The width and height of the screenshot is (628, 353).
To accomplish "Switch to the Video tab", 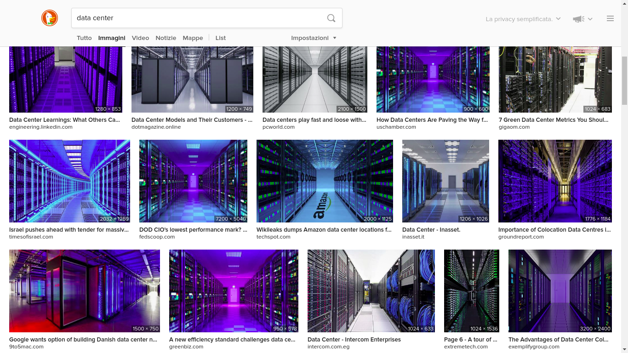I will [140, 38].
